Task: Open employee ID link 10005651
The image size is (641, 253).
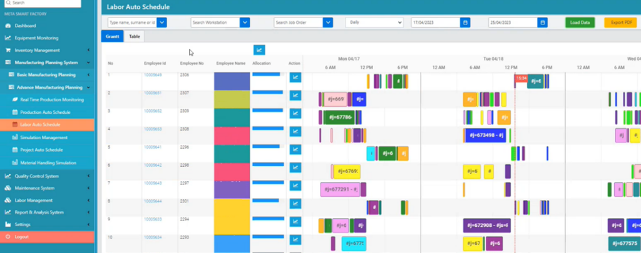Action: point(153,93)
